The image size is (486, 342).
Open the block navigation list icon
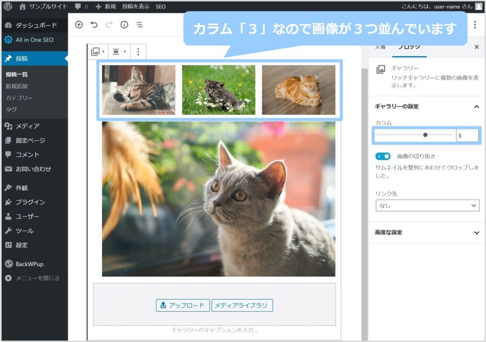tap(140, 25)
